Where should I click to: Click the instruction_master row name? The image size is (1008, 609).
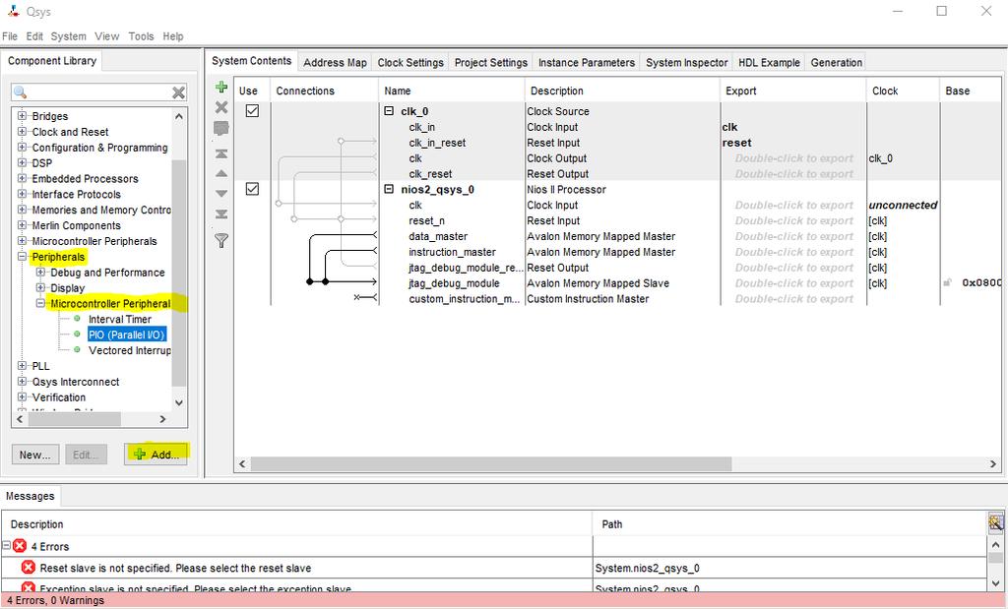[x=452, y=252]
